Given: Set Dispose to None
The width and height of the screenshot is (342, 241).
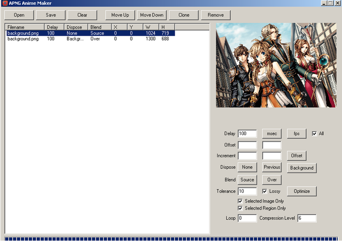Looking at the screenshot, I should pyautogui.click(x=247, y=167).
